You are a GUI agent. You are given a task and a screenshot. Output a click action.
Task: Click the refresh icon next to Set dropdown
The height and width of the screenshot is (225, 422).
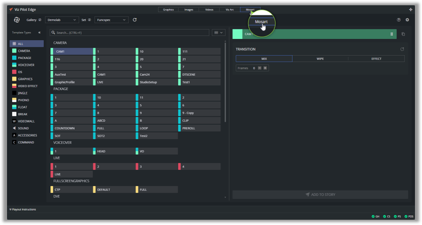[135, 20]
